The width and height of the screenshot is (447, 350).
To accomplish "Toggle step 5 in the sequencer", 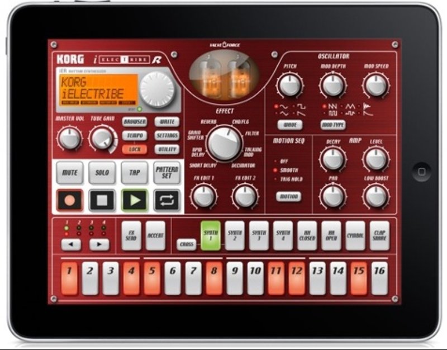I will click(x=152, y=278).
